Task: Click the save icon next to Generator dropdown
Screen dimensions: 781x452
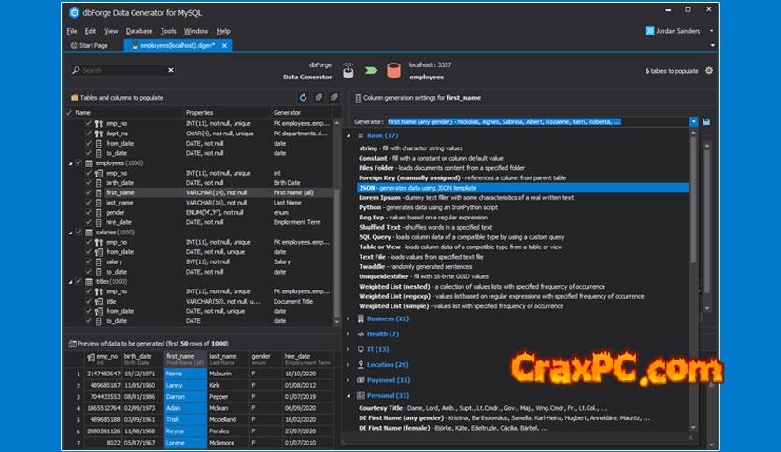Action: coord(706,121)
